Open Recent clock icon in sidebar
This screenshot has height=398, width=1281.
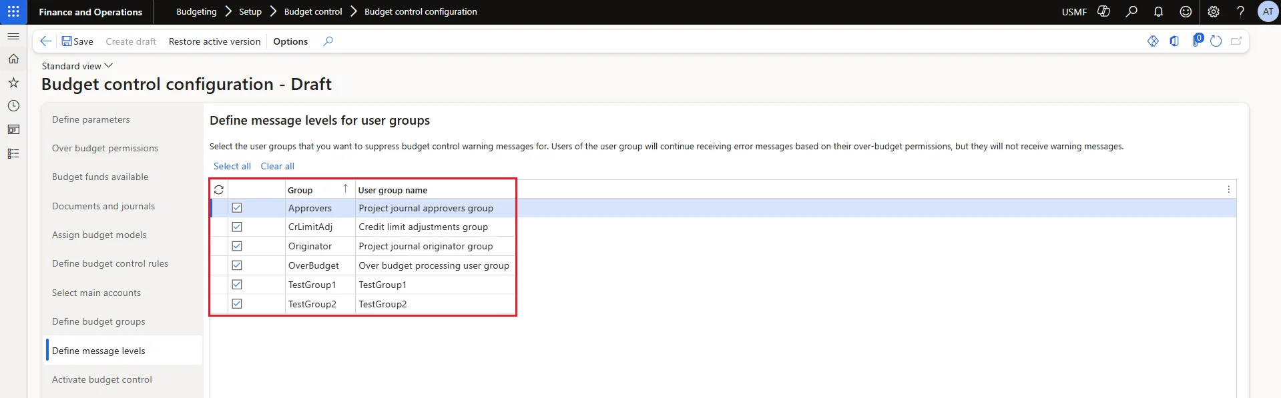tap(13, 106)
